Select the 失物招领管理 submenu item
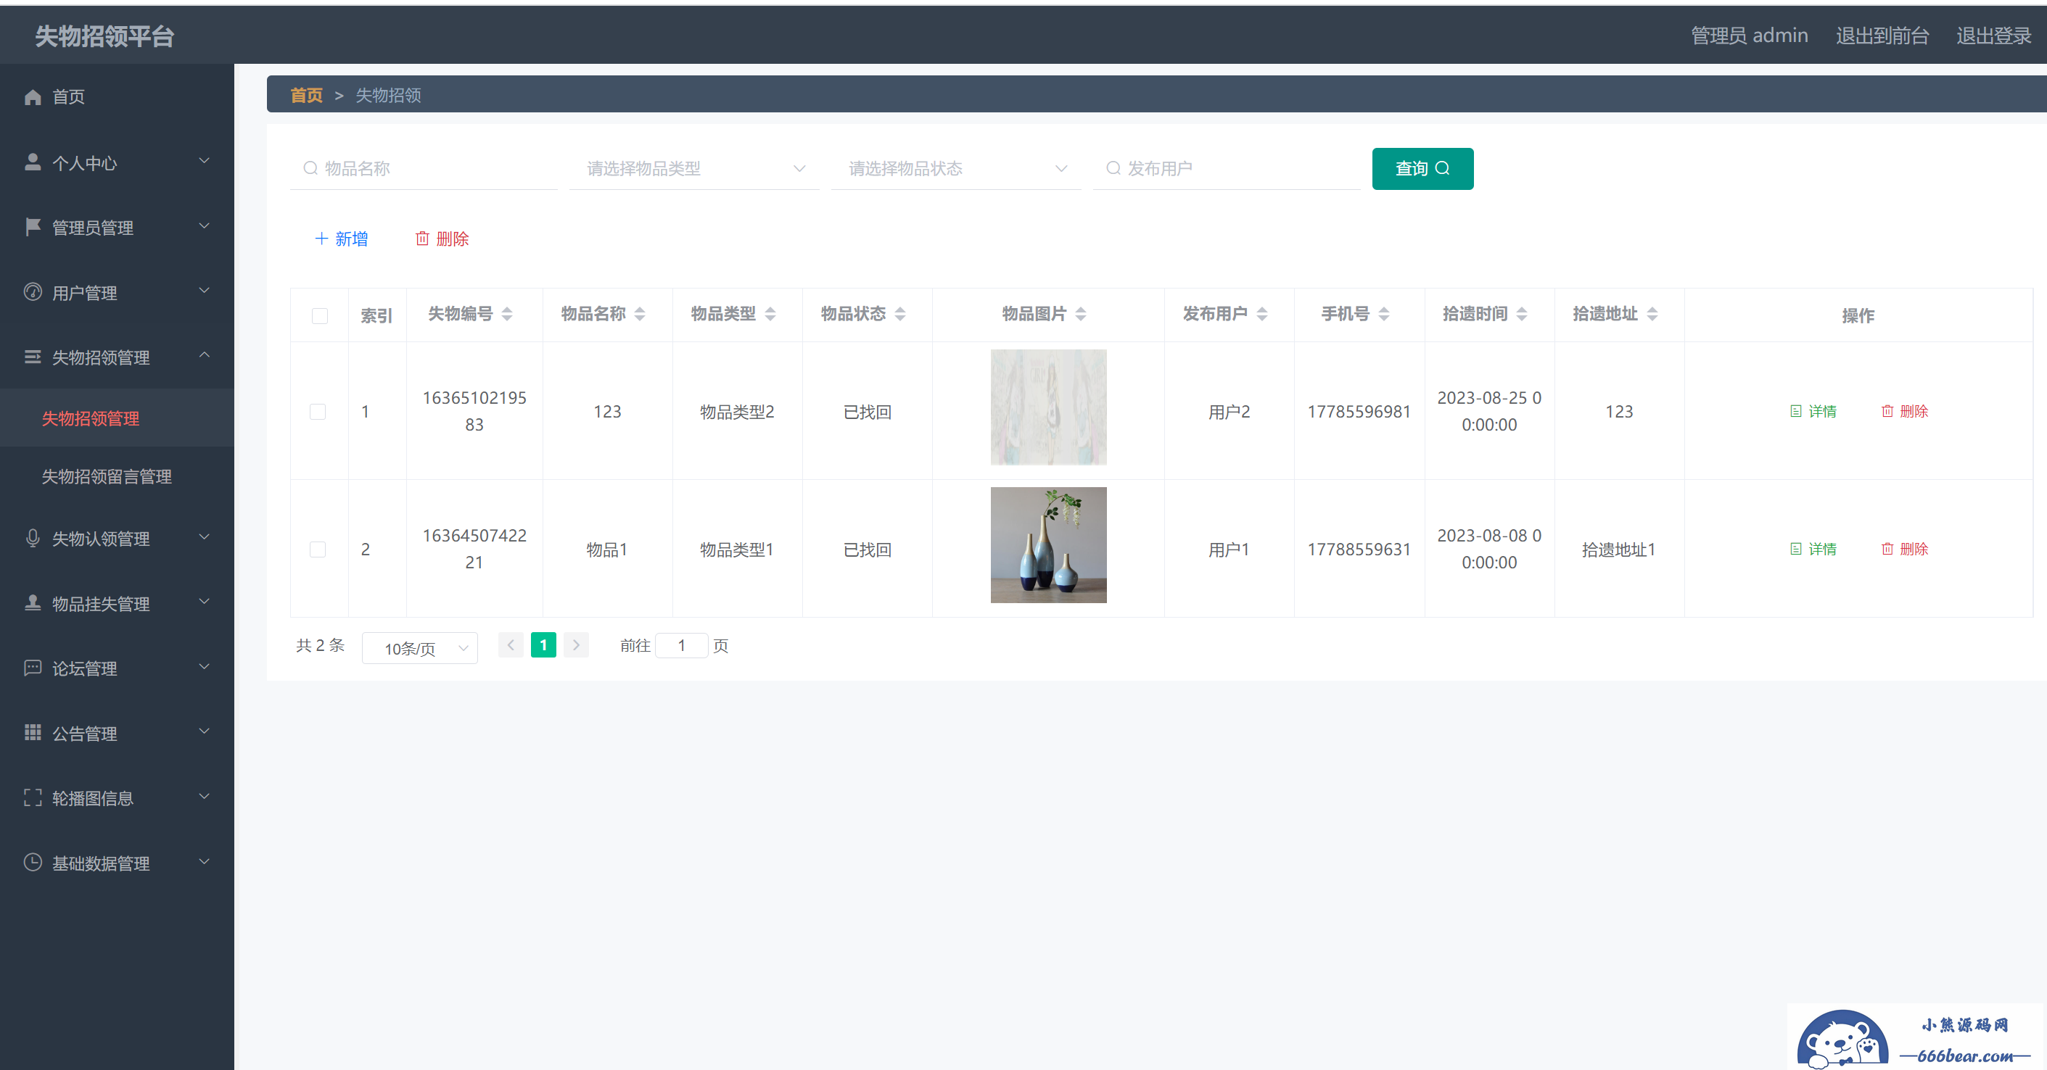The image size is (2047, 1070). point(117,418)
